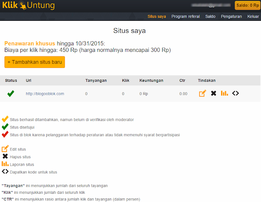Click the 'Penawaran khusus' offer text

pos(30,43)
